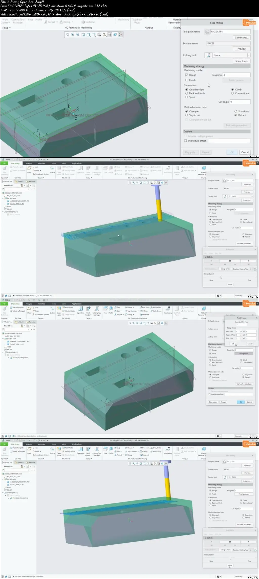Open the Sketch tool in the third frame
259x579 pixels.
52,310
